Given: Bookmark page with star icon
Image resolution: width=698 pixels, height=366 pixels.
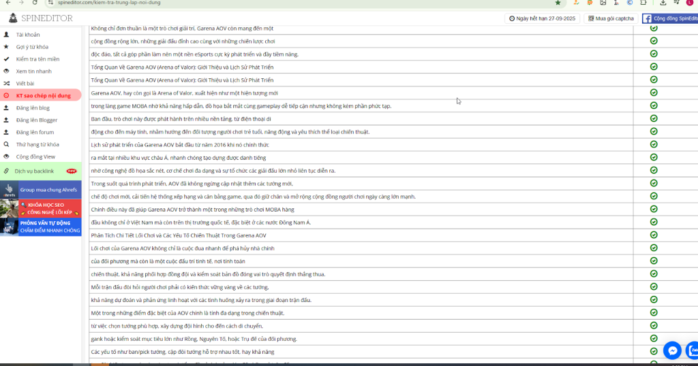Looking at the screenshot, I should [x=558, y=3].
